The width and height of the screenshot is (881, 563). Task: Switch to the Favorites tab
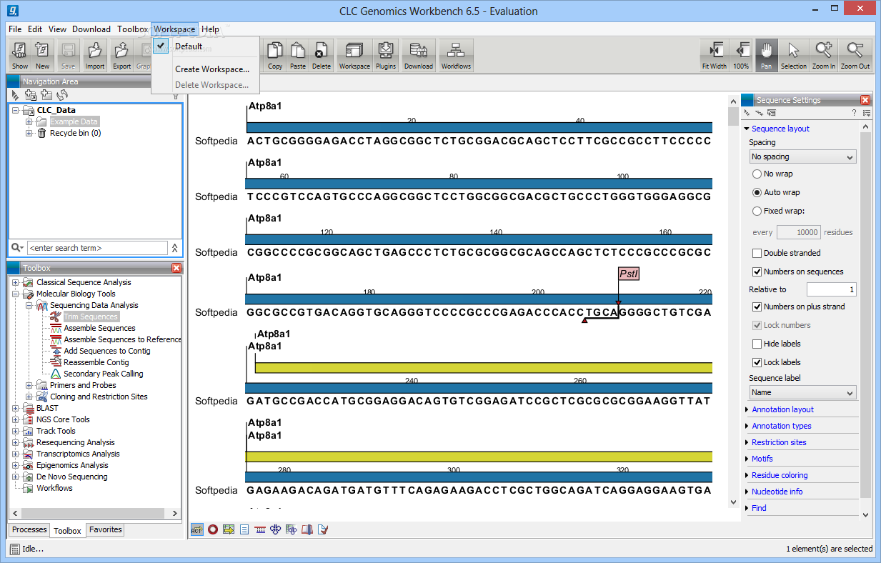(x=106, y=529)
